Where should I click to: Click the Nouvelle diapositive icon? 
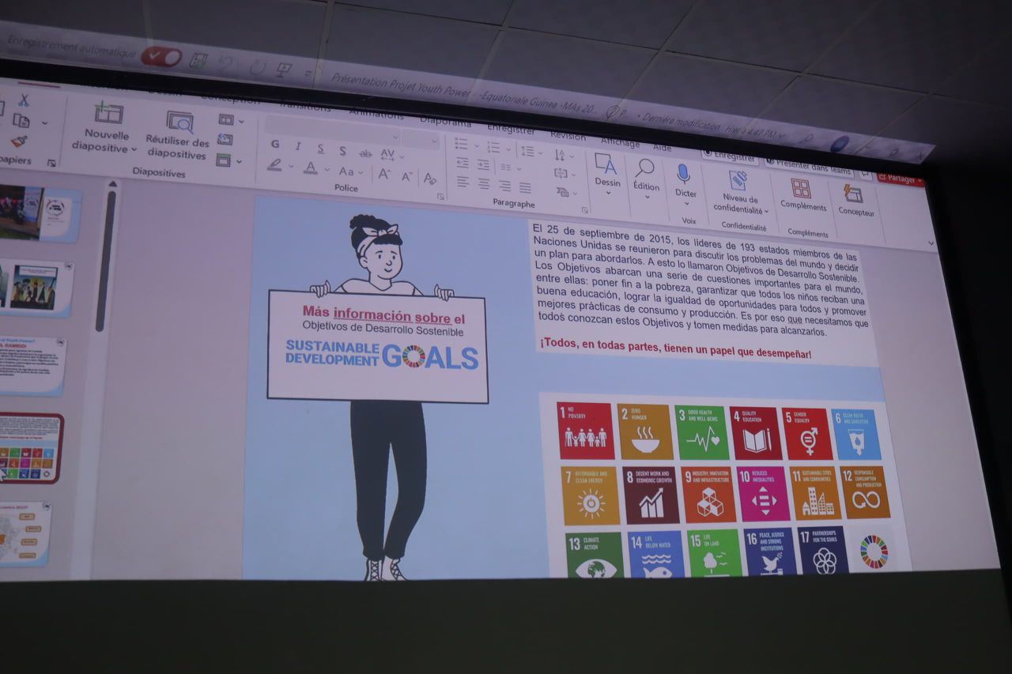pyautogui.click(x=108, y=113)
